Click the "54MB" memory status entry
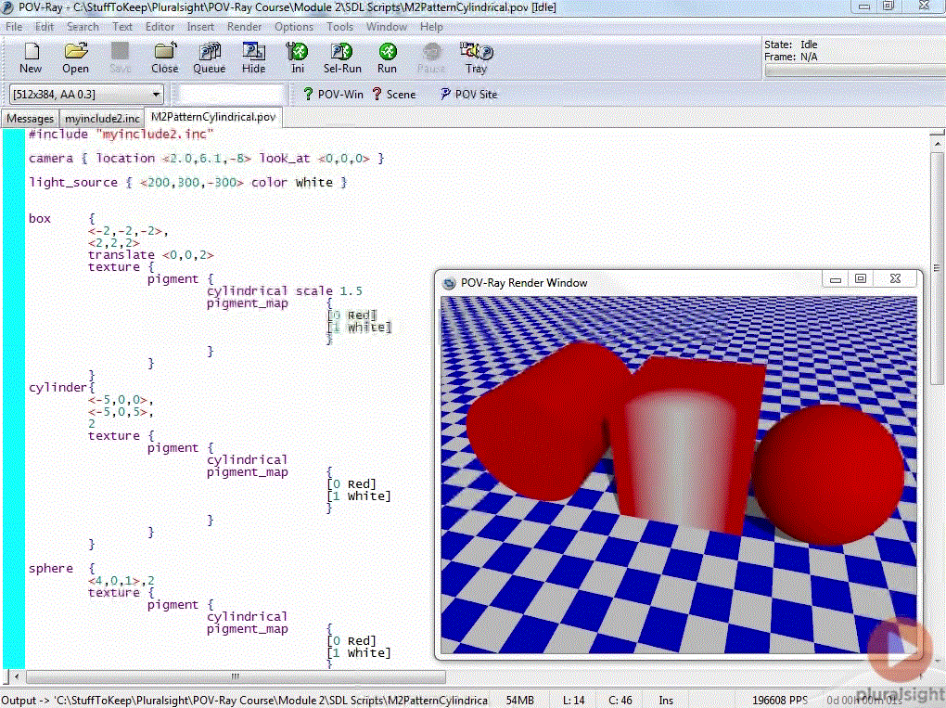This screenshot has height=708, width=946. click(x=520, y=701)
